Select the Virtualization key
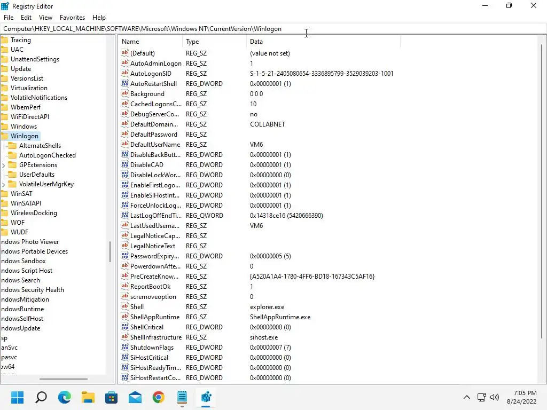 point(29,88)
